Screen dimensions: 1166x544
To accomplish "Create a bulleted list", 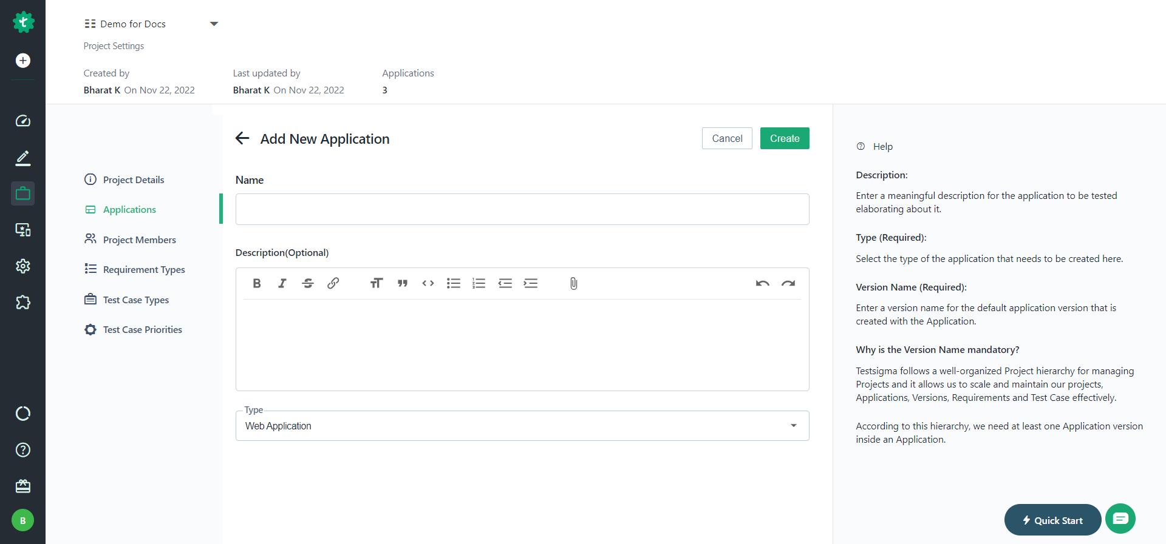I will pyautogui.click(x=454, y=283).
